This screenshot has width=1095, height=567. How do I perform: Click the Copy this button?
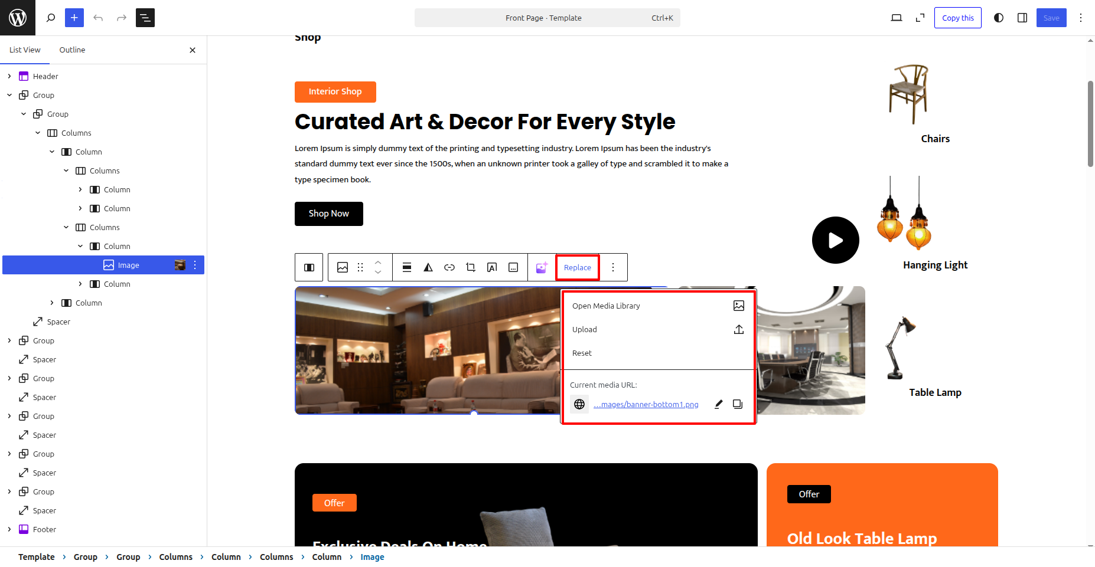click(957, 18)
